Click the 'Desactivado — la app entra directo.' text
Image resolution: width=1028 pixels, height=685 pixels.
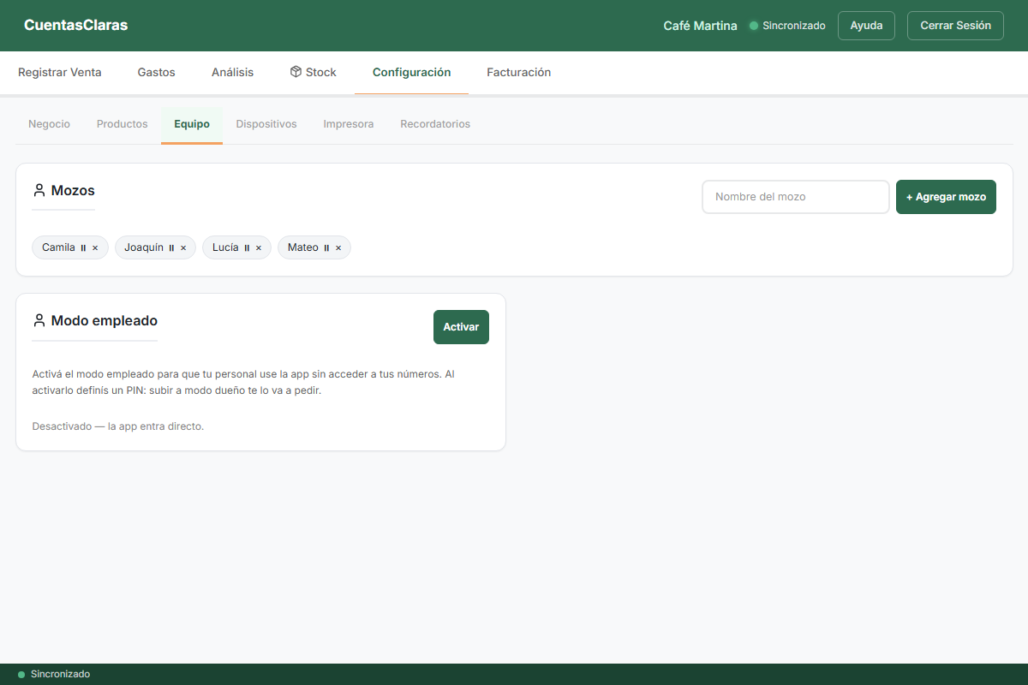[x=118, y=426]
